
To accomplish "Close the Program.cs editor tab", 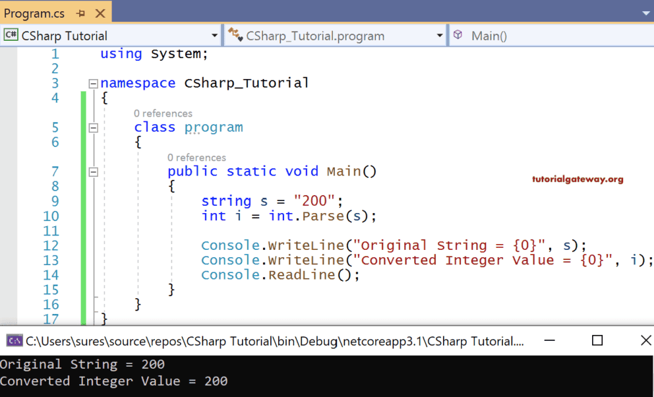I will (99, 12).
